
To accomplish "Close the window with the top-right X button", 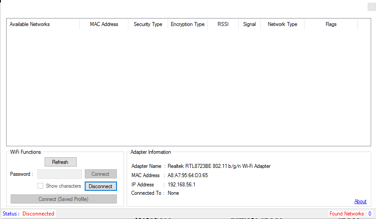I will coord(371,7).
